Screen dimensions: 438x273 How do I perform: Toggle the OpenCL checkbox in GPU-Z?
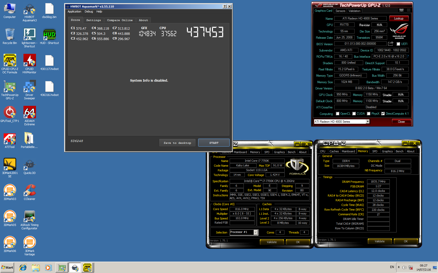(338, 114)
